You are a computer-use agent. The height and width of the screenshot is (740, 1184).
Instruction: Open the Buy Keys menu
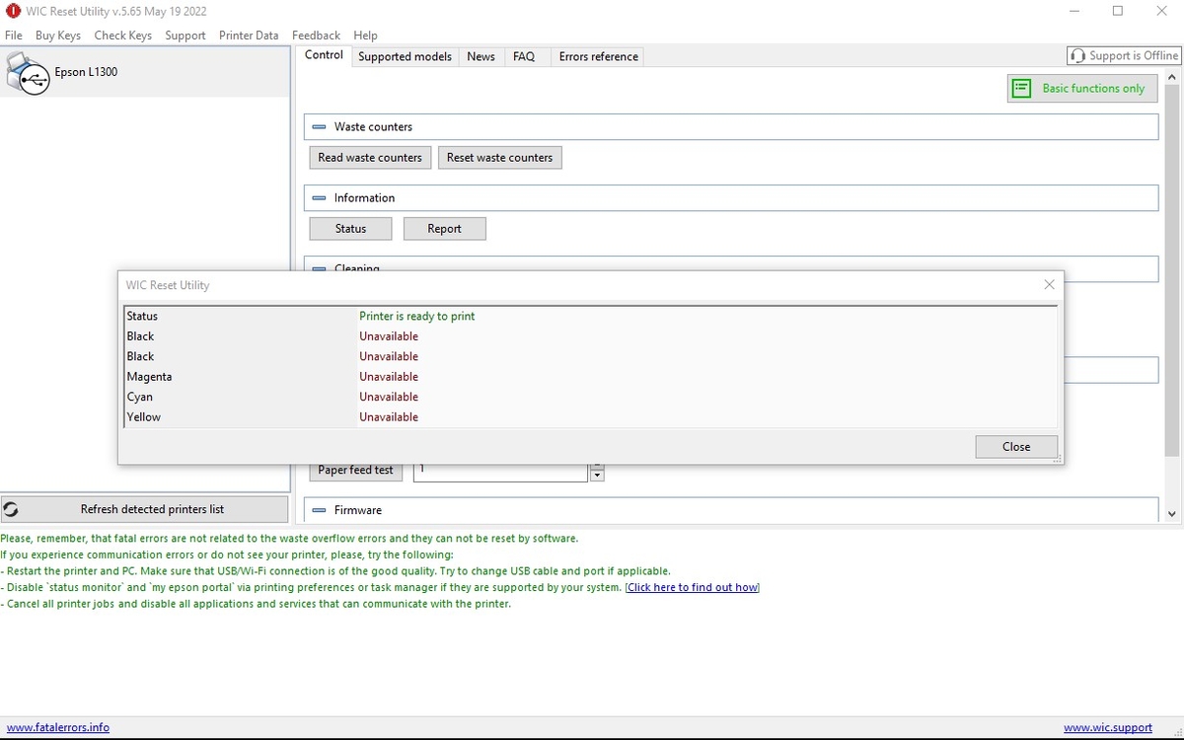click(x=58, y=36)
